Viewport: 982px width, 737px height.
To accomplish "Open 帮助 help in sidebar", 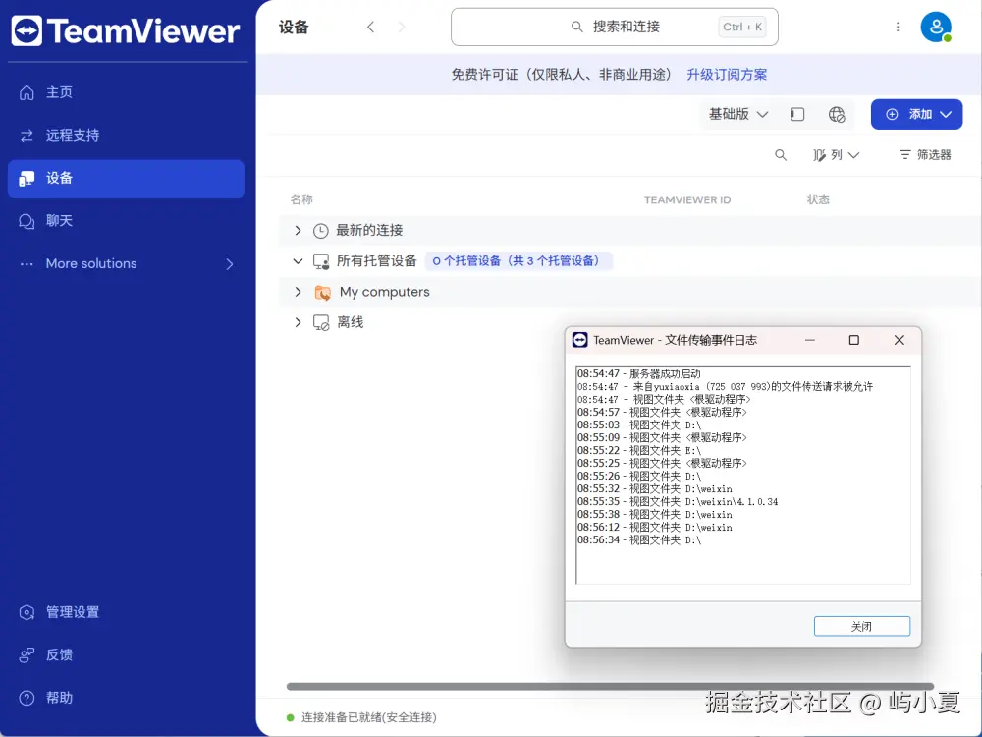I will (59, 698).
